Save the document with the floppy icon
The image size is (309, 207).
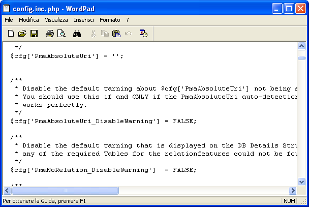[34, 34]
